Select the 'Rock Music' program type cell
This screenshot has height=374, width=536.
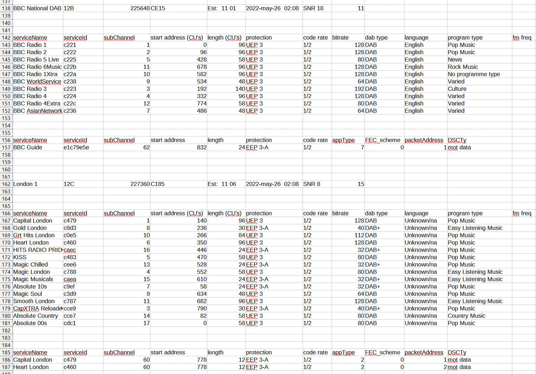tap(479, 67)
